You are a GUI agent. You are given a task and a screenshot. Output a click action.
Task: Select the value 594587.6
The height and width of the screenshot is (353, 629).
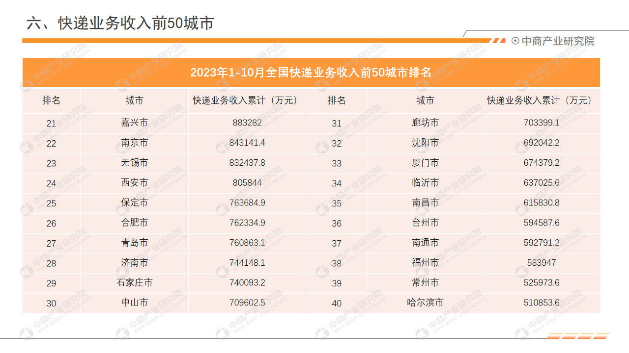pos(542,223)
